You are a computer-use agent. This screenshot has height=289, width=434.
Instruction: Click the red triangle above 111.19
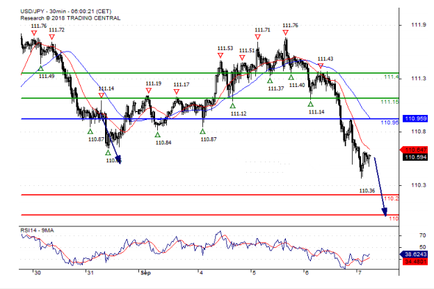point(147,91)
